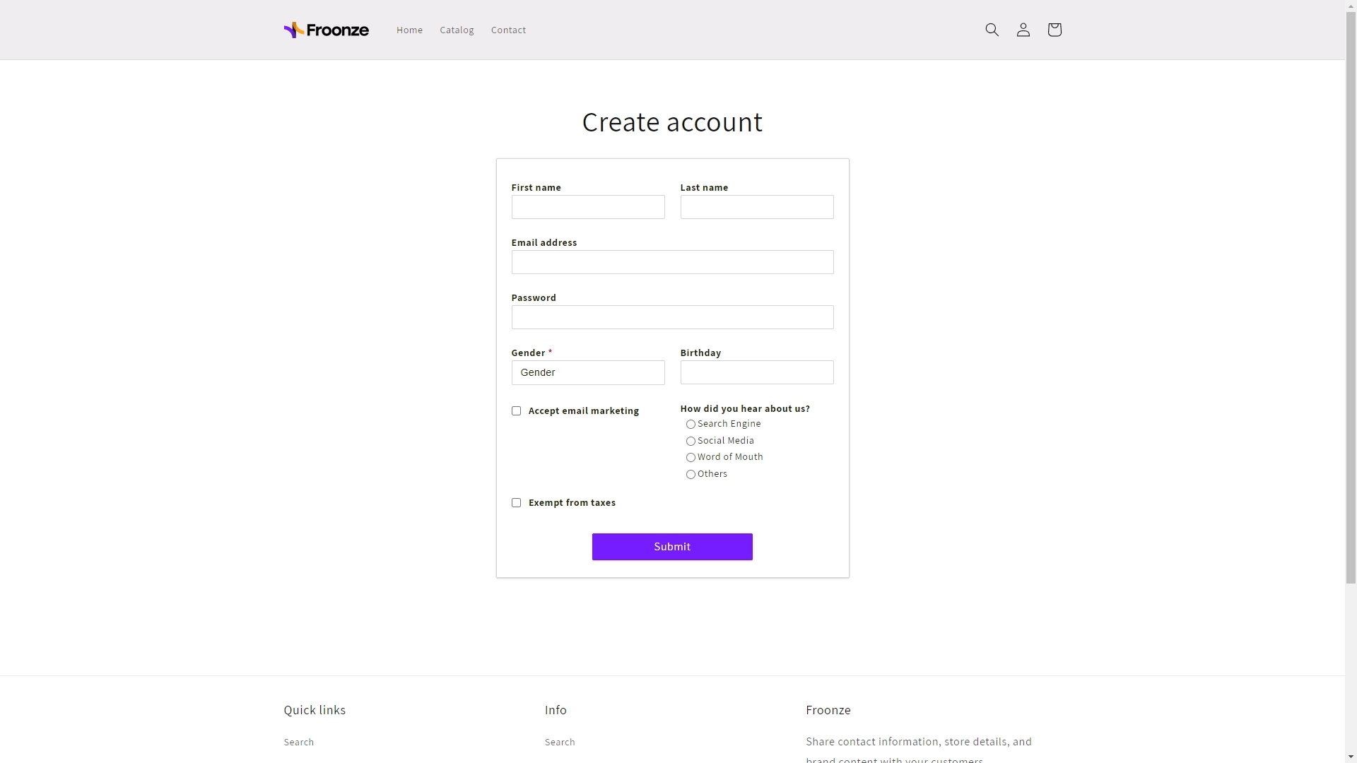The width and height of the screenshot is (1357, 763).
Task: Select Others radio option
Action: coord(691,475)
